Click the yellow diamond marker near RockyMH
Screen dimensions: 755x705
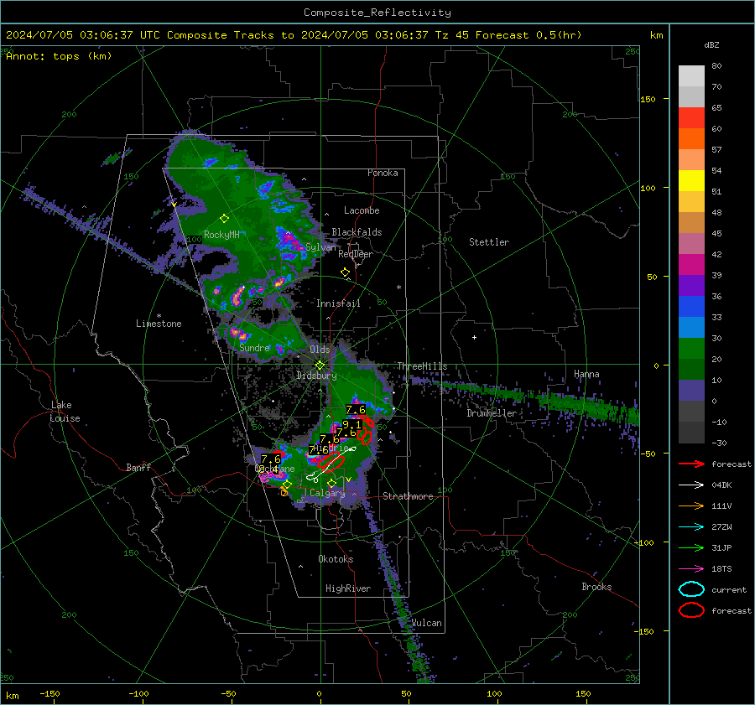224,219
